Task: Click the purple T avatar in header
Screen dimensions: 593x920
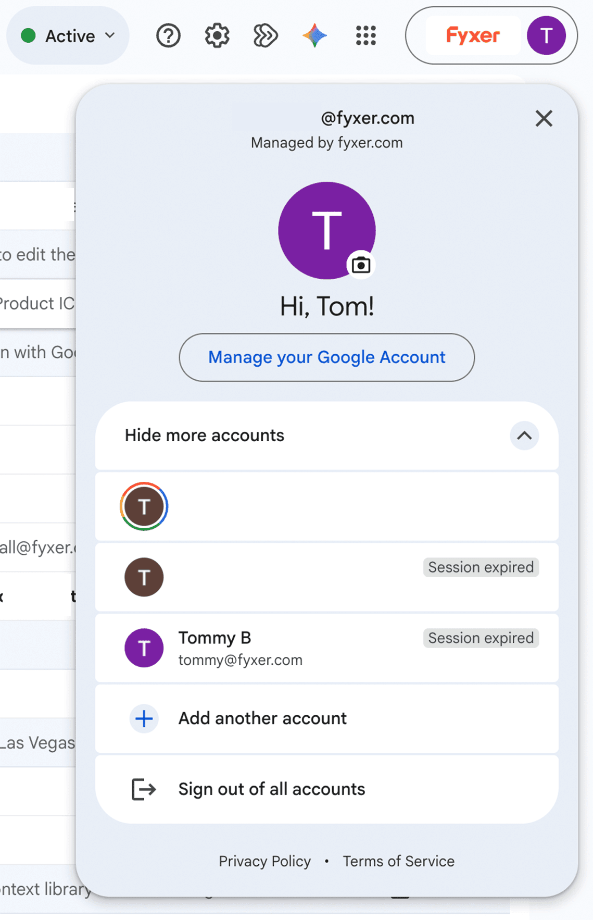Action: (x=546, y=35)
